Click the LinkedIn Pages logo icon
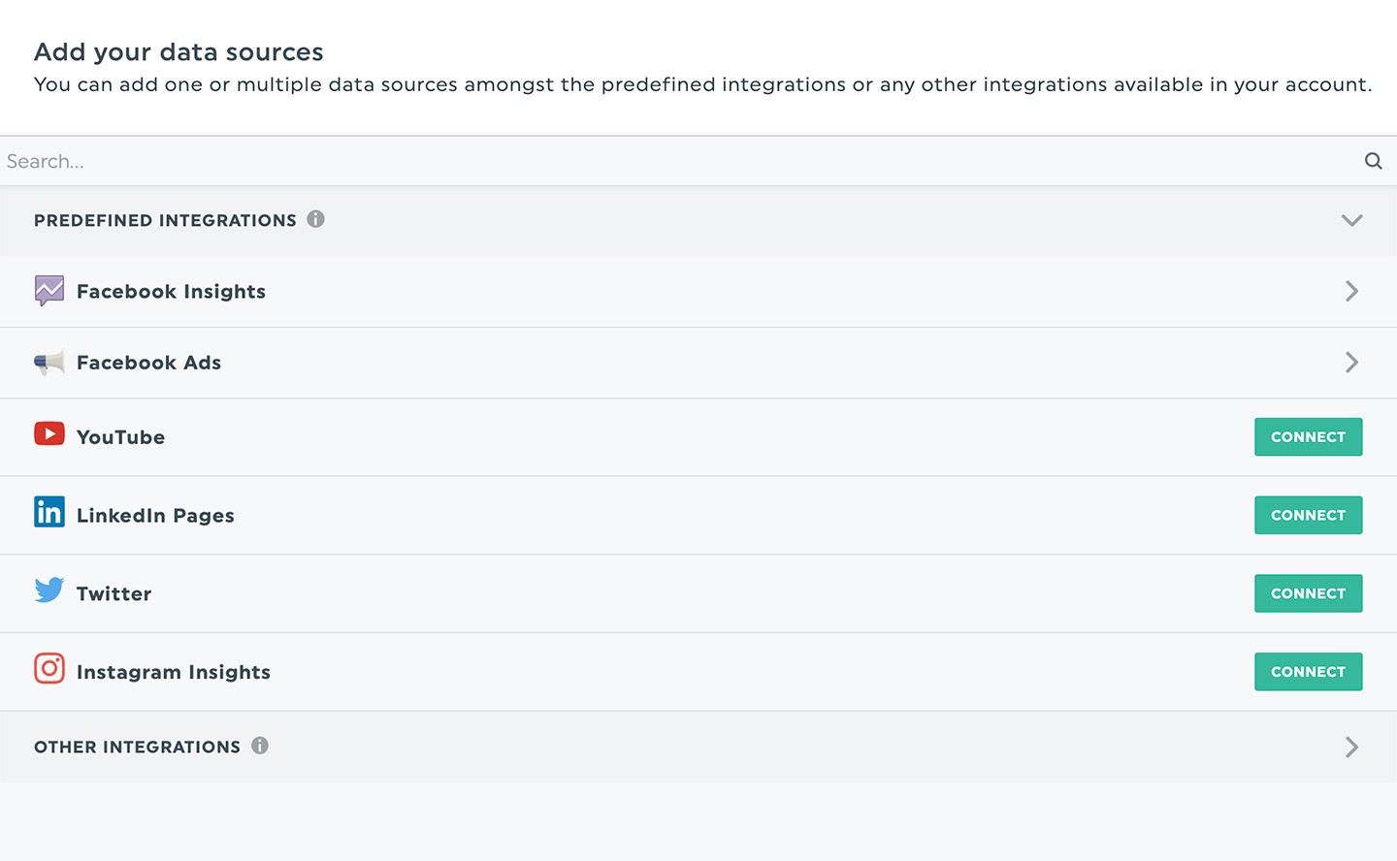The image size is (1397, 861). [x=49, y=512]
